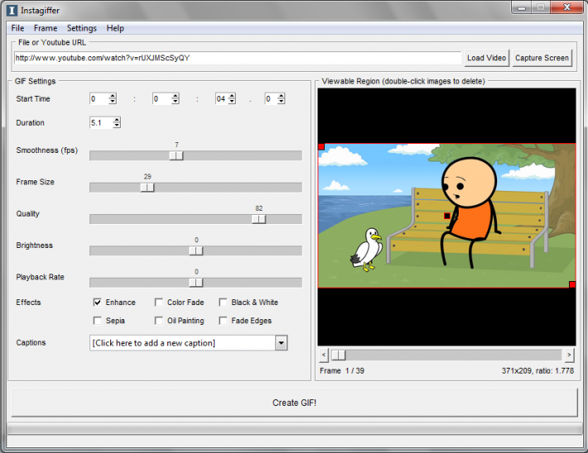Open the Help menu
Image resolution: width=588 pixels, height=453 pixels.
115,28
